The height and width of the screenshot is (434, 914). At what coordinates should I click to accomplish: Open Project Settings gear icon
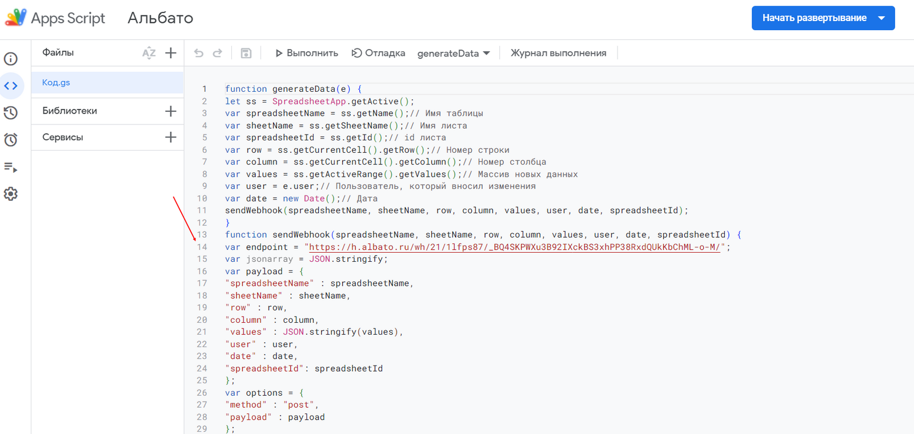(11, 194)
